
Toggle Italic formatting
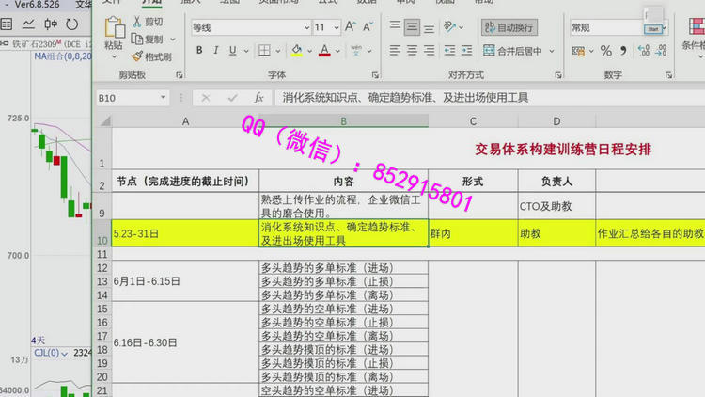pos(216,51)
